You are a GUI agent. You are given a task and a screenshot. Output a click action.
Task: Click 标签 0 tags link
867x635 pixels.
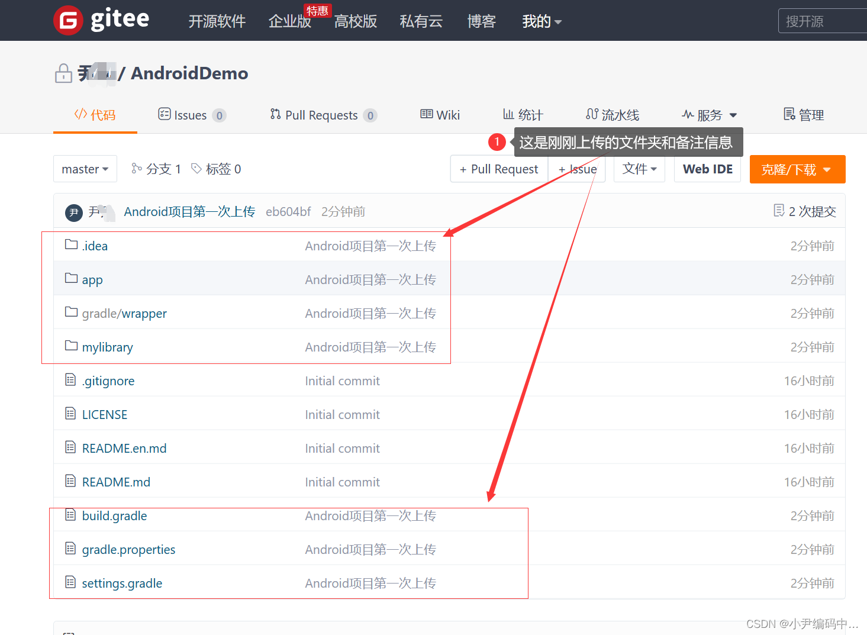coord(216,169)
